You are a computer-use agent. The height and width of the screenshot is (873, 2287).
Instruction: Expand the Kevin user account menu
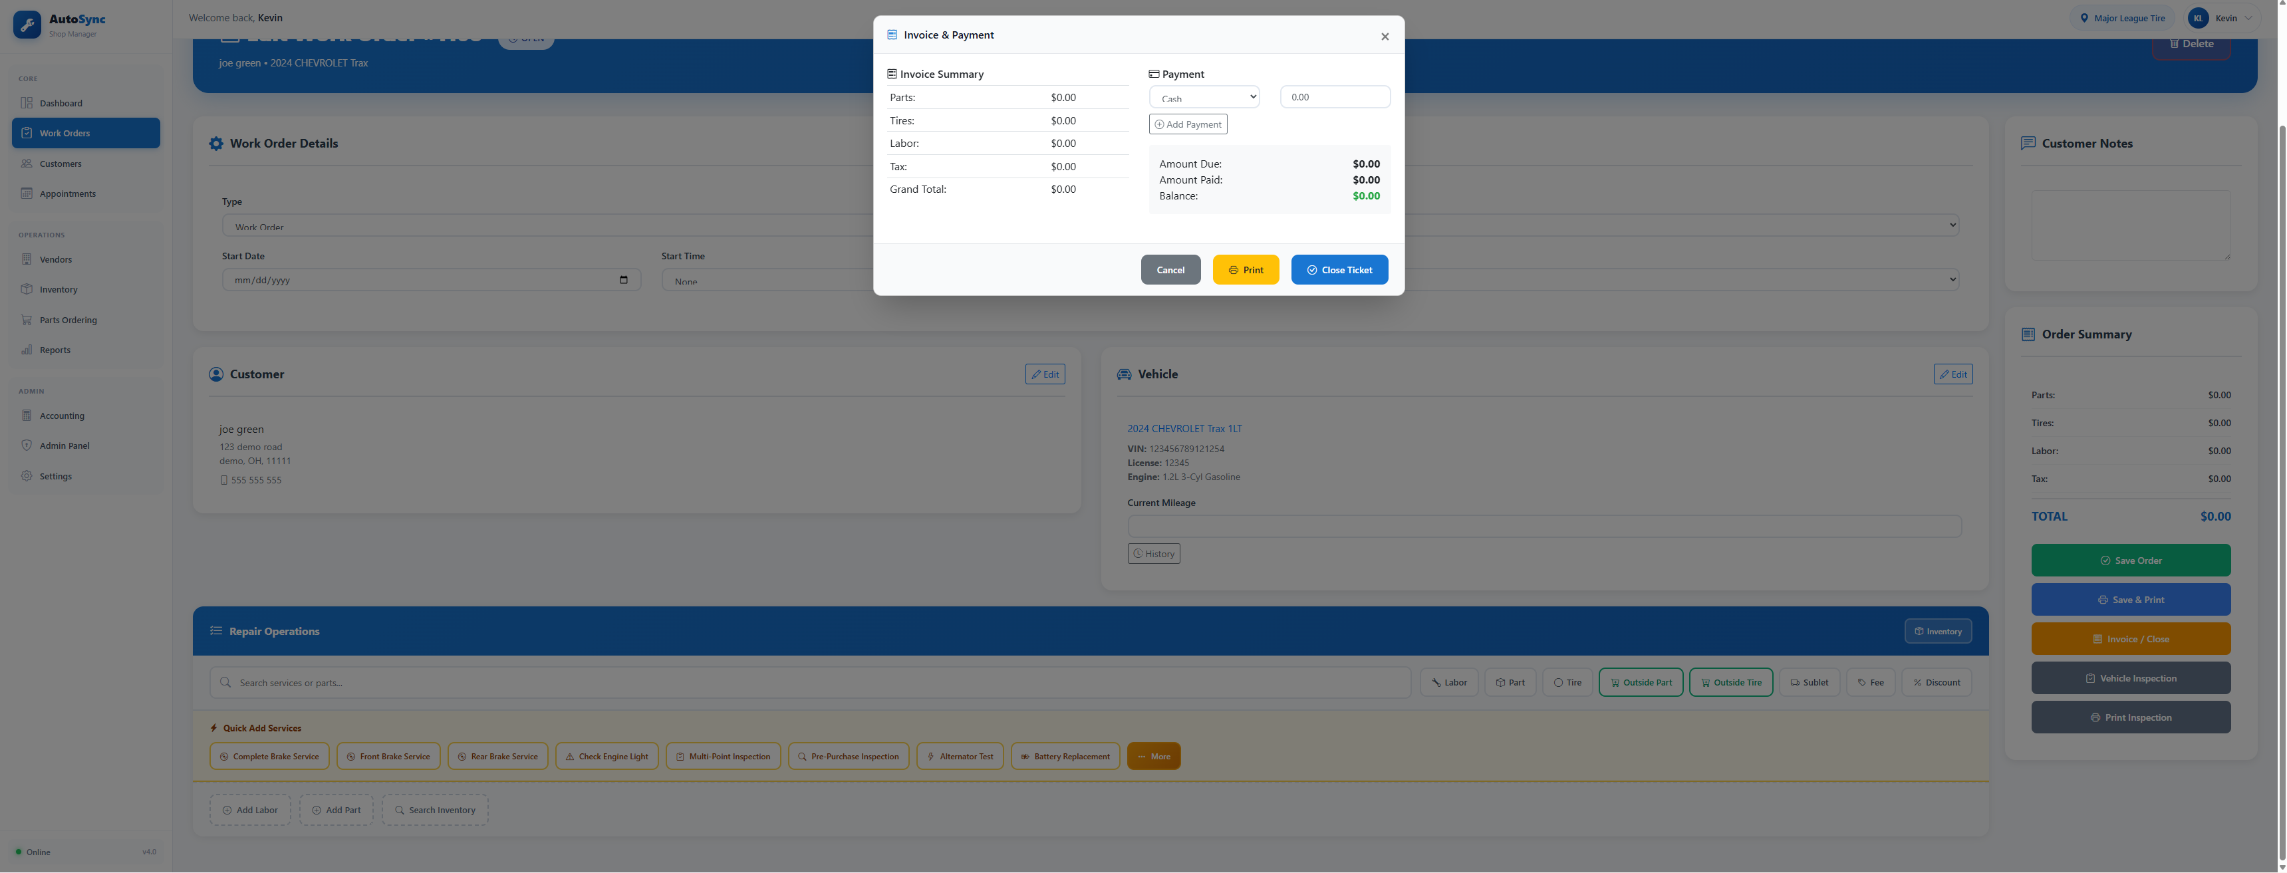(x=2223, y=18)
